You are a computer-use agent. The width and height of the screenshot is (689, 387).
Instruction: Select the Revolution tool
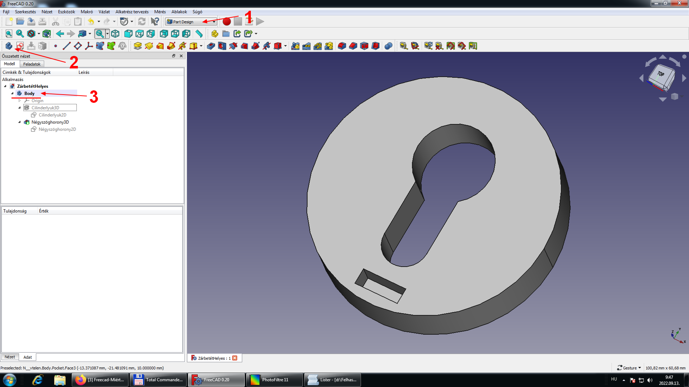149,46
